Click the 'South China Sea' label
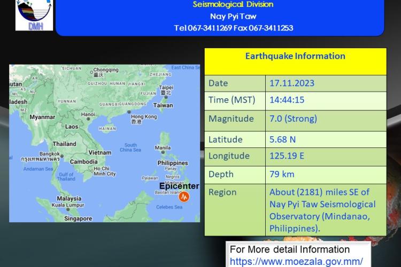 pyautogui.click(x=130, y=147)
